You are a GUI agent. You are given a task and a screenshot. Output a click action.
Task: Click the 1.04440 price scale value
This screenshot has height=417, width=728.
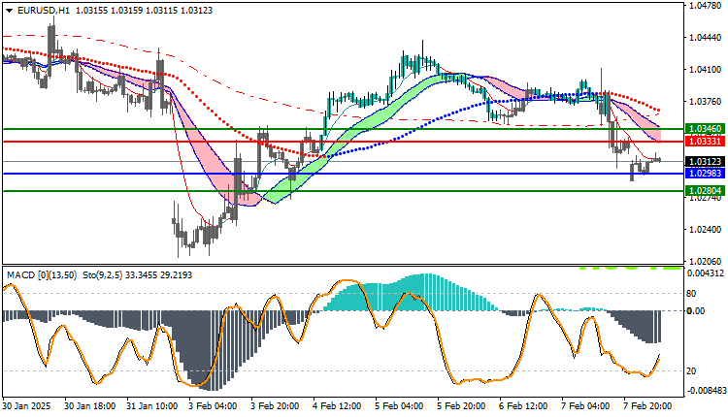(706, 38)
